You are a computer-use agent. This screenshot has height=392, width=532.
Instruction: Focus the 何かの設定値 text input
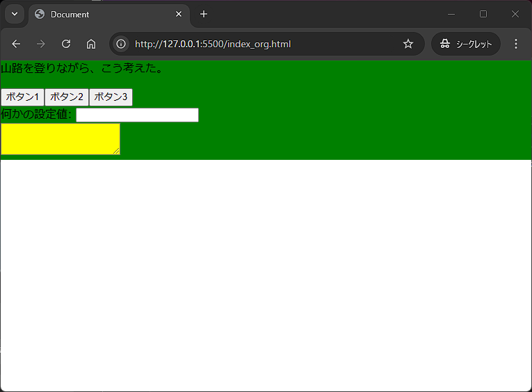coord(137,115)
